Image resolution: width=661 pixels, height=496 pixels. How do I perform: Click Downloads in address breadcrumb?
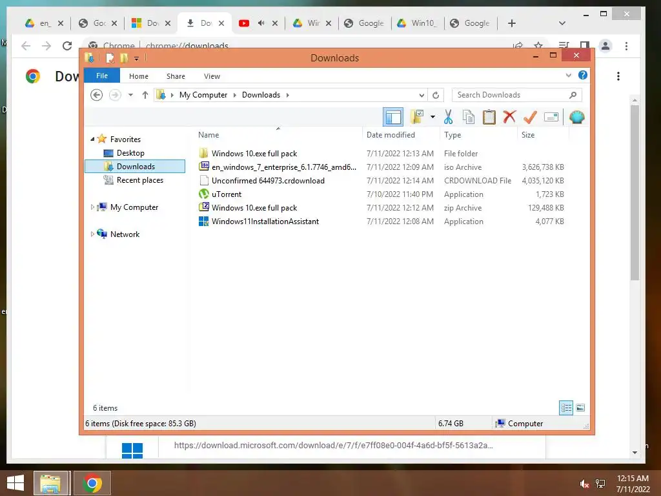coord(261,95)
